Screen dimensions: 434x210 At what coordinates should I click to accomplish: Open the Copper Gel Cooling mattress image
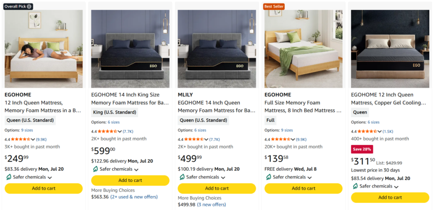(x=390, y=49)
